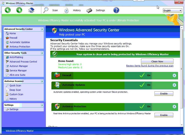
Task: Click the vertical scrollbar thumb
Action: coord(182,69)
